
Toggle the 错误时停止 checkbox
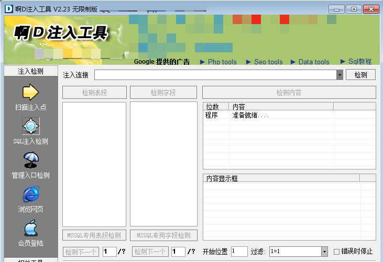[336, 252]
